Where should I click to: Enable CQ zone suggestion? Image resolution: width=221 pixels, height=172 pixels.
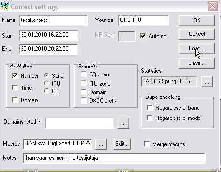point(83,74)
